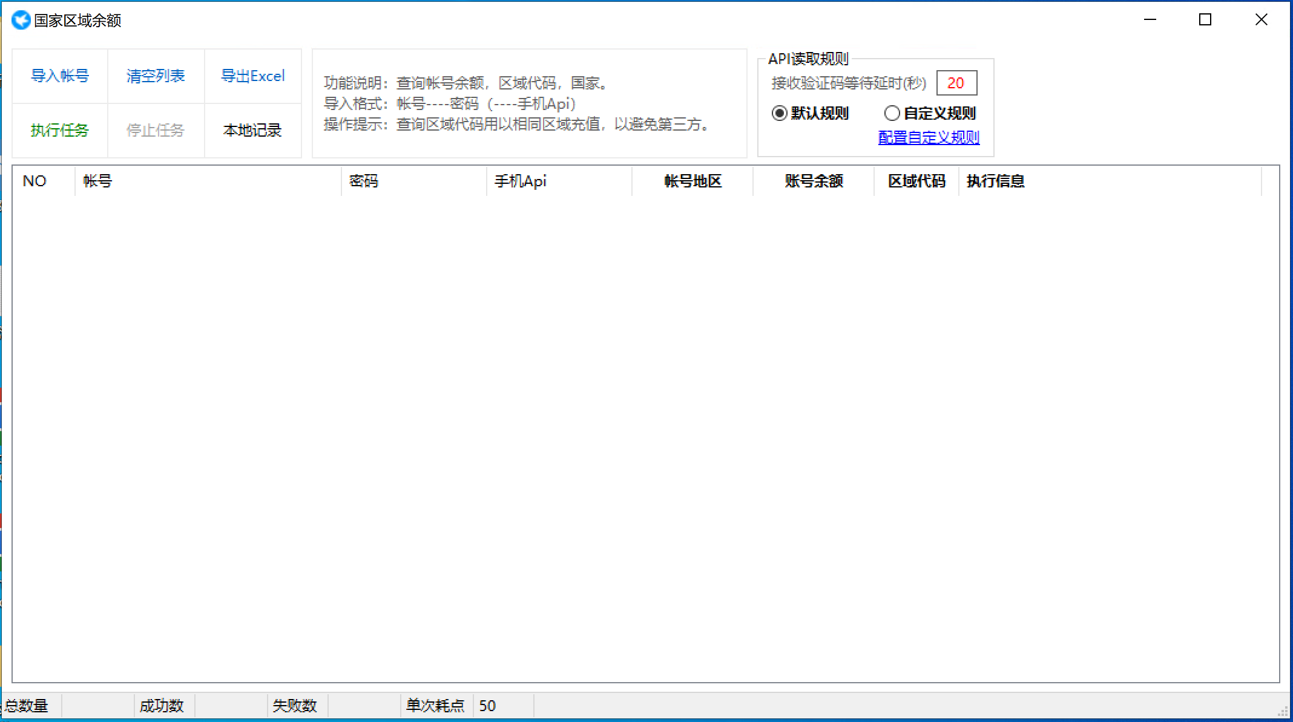Click the 帐号 column header
Viewport: 1293px width, 722px height.
click(x=208, y=181)
